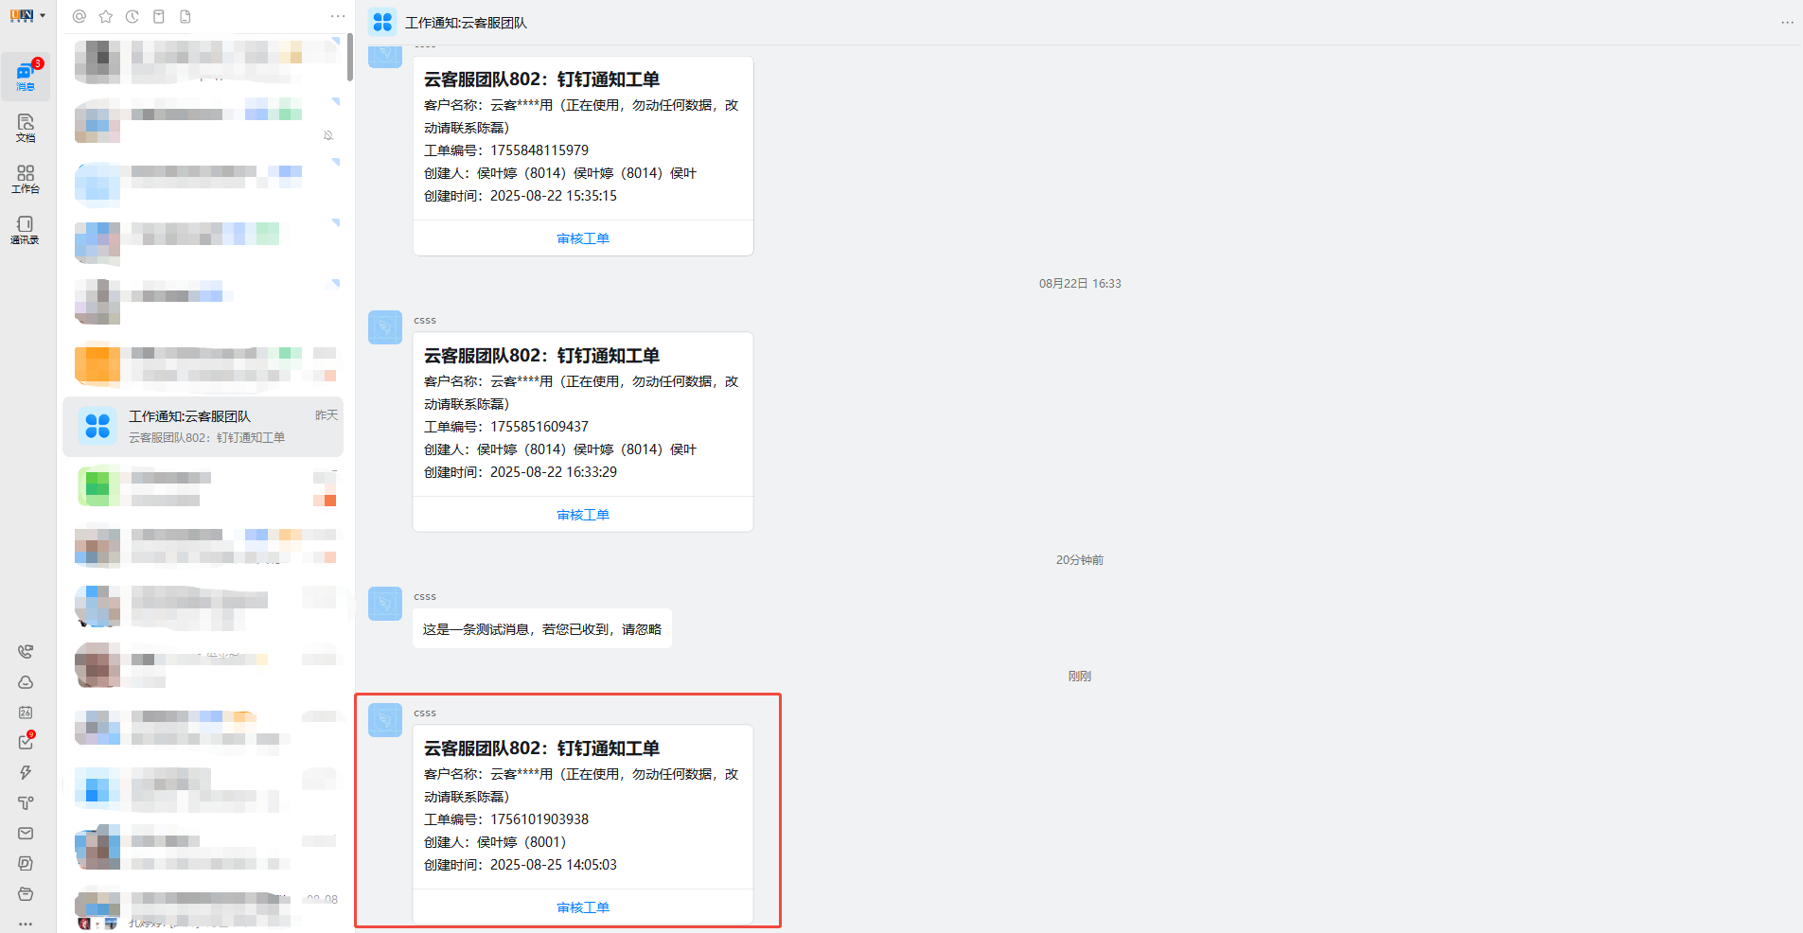Viewport: 1803px width, 933px height.
Task: Show starred favorites filter
Action: (106, 16)
